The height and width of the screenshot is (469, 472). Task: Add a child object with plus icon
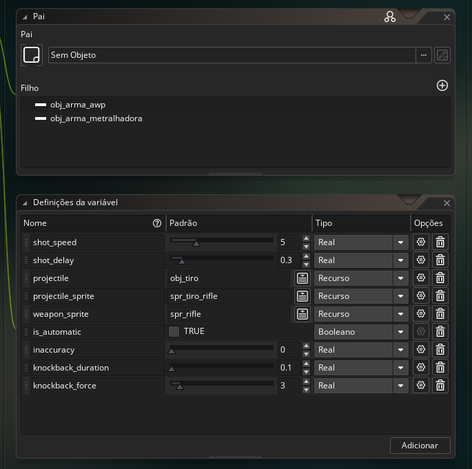[442, 85]
